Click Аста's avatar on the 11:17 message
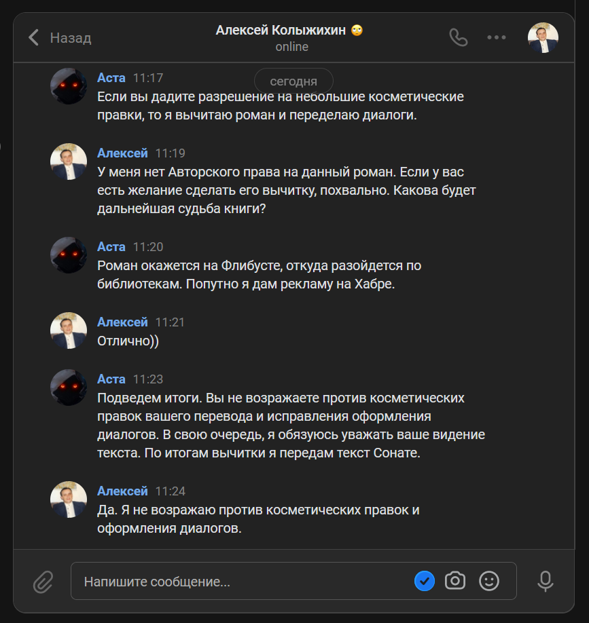589x623 pixels. coord(69,86)
